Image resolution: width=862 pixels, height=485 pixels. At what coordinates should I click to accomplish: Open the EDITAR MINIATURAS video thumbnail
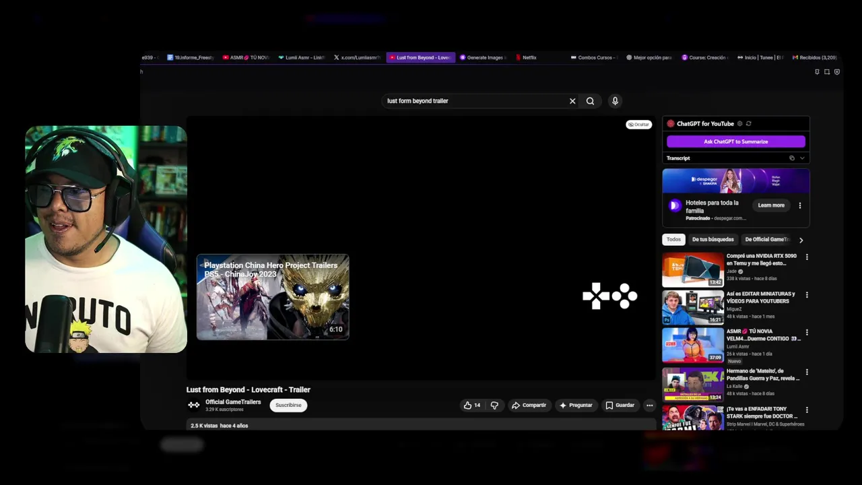coord(693,307)
